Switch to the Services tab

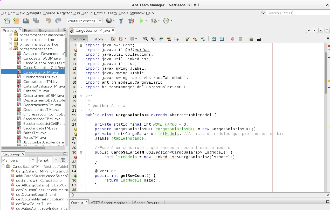(x=46, y=30)
